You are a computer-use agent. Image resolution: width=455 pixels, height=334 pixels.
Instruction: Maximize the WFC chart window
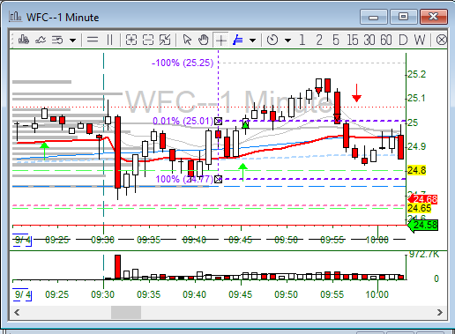pyautogui.click(x=403, y=17)
